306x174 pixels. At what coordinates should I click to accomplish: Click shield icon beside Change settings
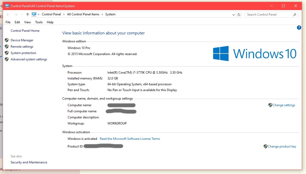tap(270, 105)
